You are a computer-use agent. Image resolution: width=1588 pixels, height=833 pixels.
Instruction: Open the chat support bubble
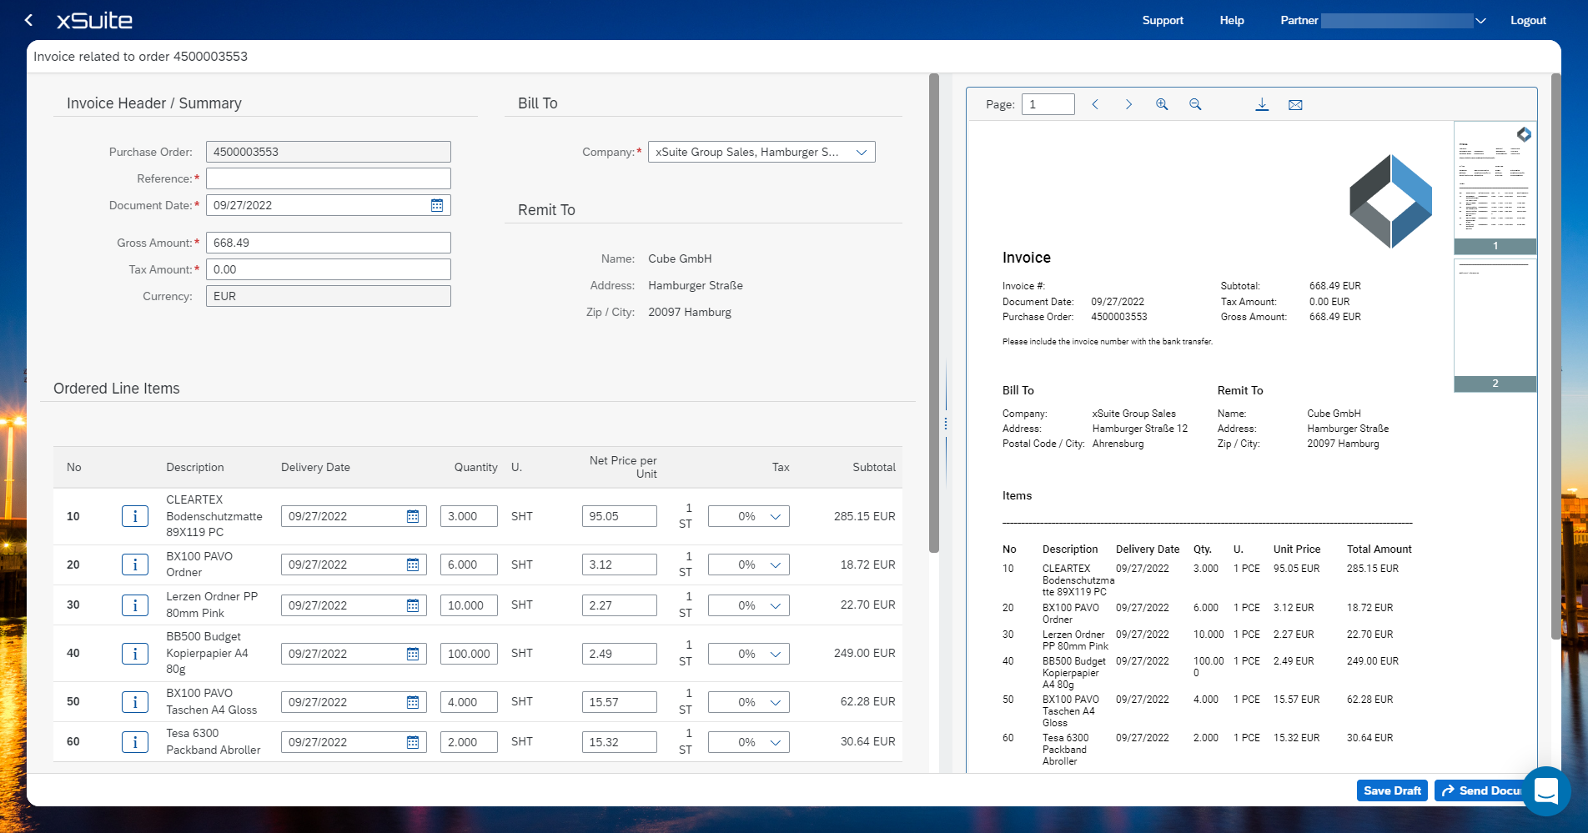[1545, 790]
